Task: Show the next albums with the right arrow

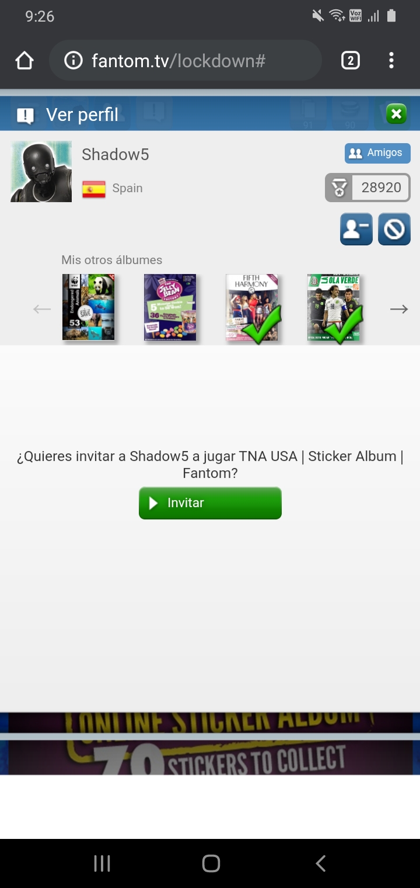Action: 399,309
